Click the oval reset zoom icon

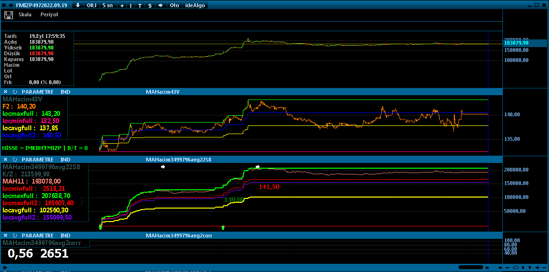[x=515, y=268]
